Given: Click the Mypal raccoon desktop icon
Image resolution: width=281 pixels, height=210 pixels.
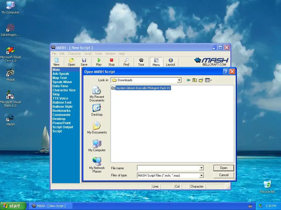Looking at the screenshot, I should tap(10, 75).
